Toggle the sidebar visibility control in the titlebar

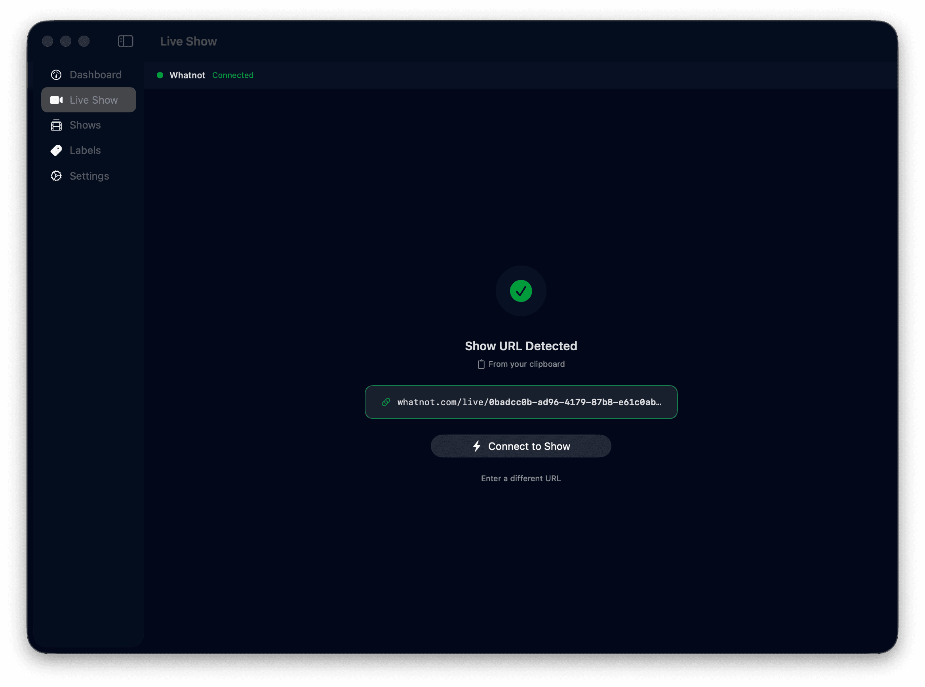click(x=125, y=41)
